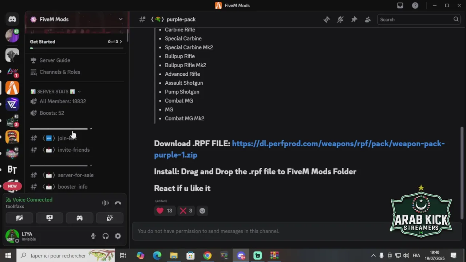
Task: Open User Settings gear icon
Action: (x=118, y=236)
